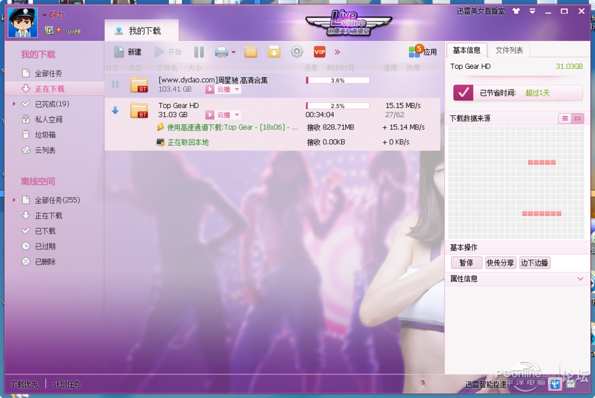Click 迅雷智能提速 in status bar
The width and height of the screenshot is (595, 398).
486,384
